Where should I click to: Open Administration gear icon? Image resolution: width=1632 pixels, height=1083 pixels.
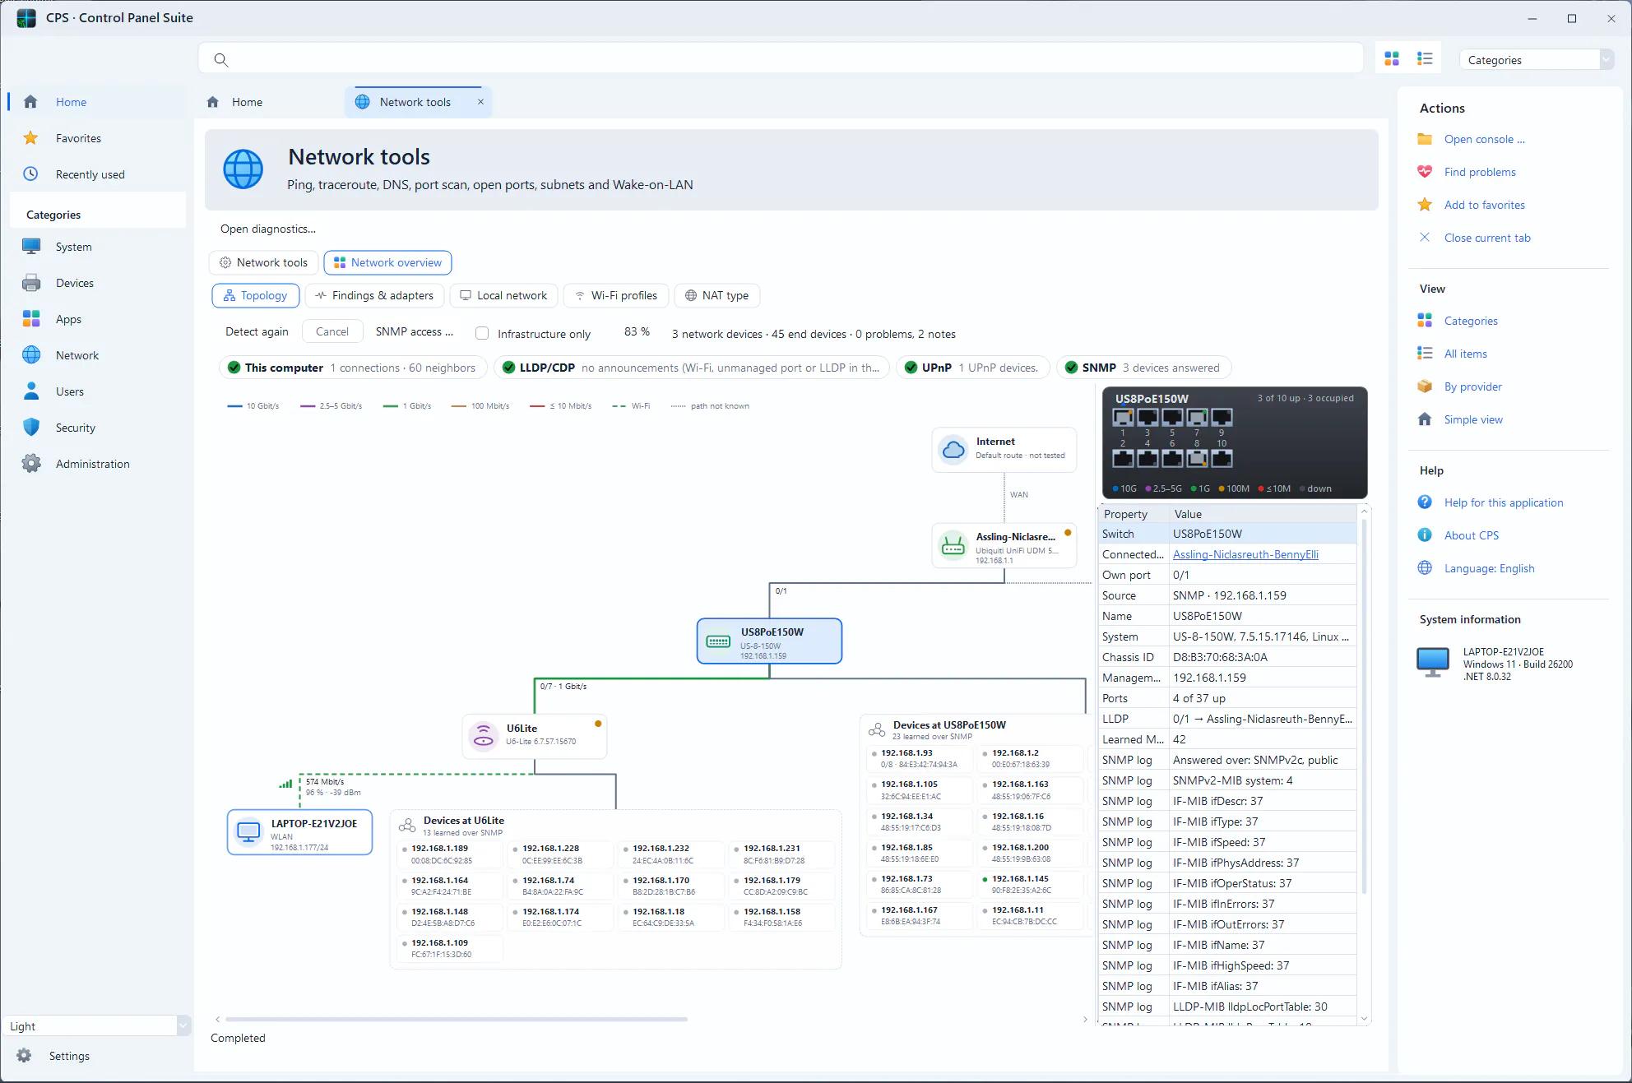point(31,464)
